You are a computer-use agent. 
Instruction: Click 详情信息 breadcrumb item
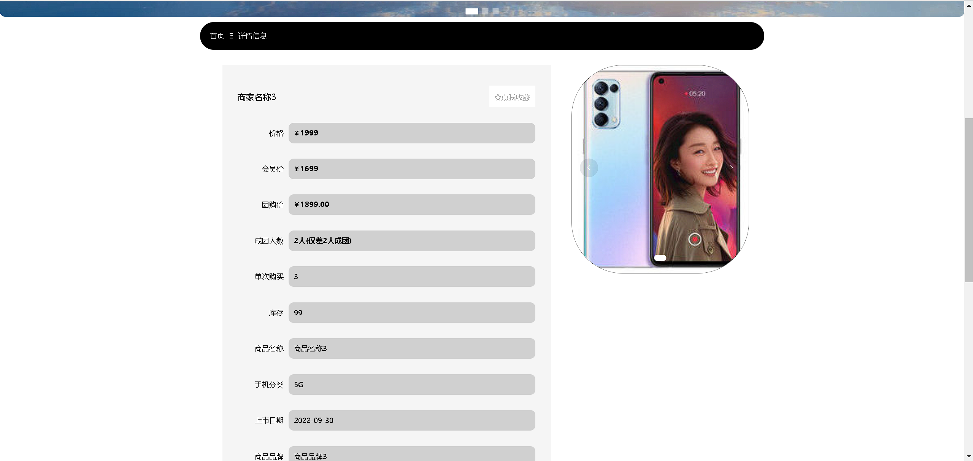252,36
